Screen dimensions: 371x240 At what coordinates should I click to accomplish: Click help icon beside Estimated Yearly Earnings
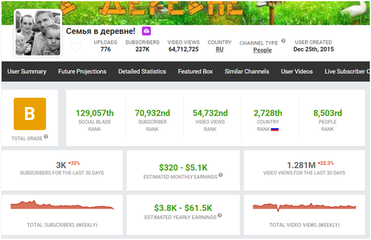[220, 215]
